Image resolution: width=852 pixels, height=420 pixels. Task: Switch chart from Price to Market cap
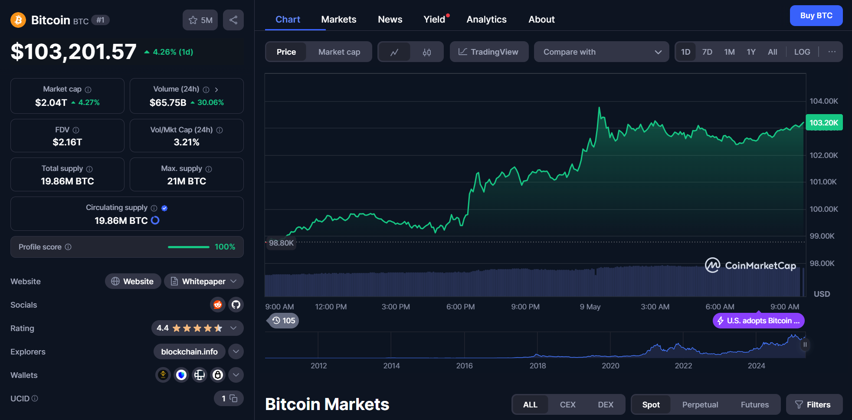(x=339, y=52)
